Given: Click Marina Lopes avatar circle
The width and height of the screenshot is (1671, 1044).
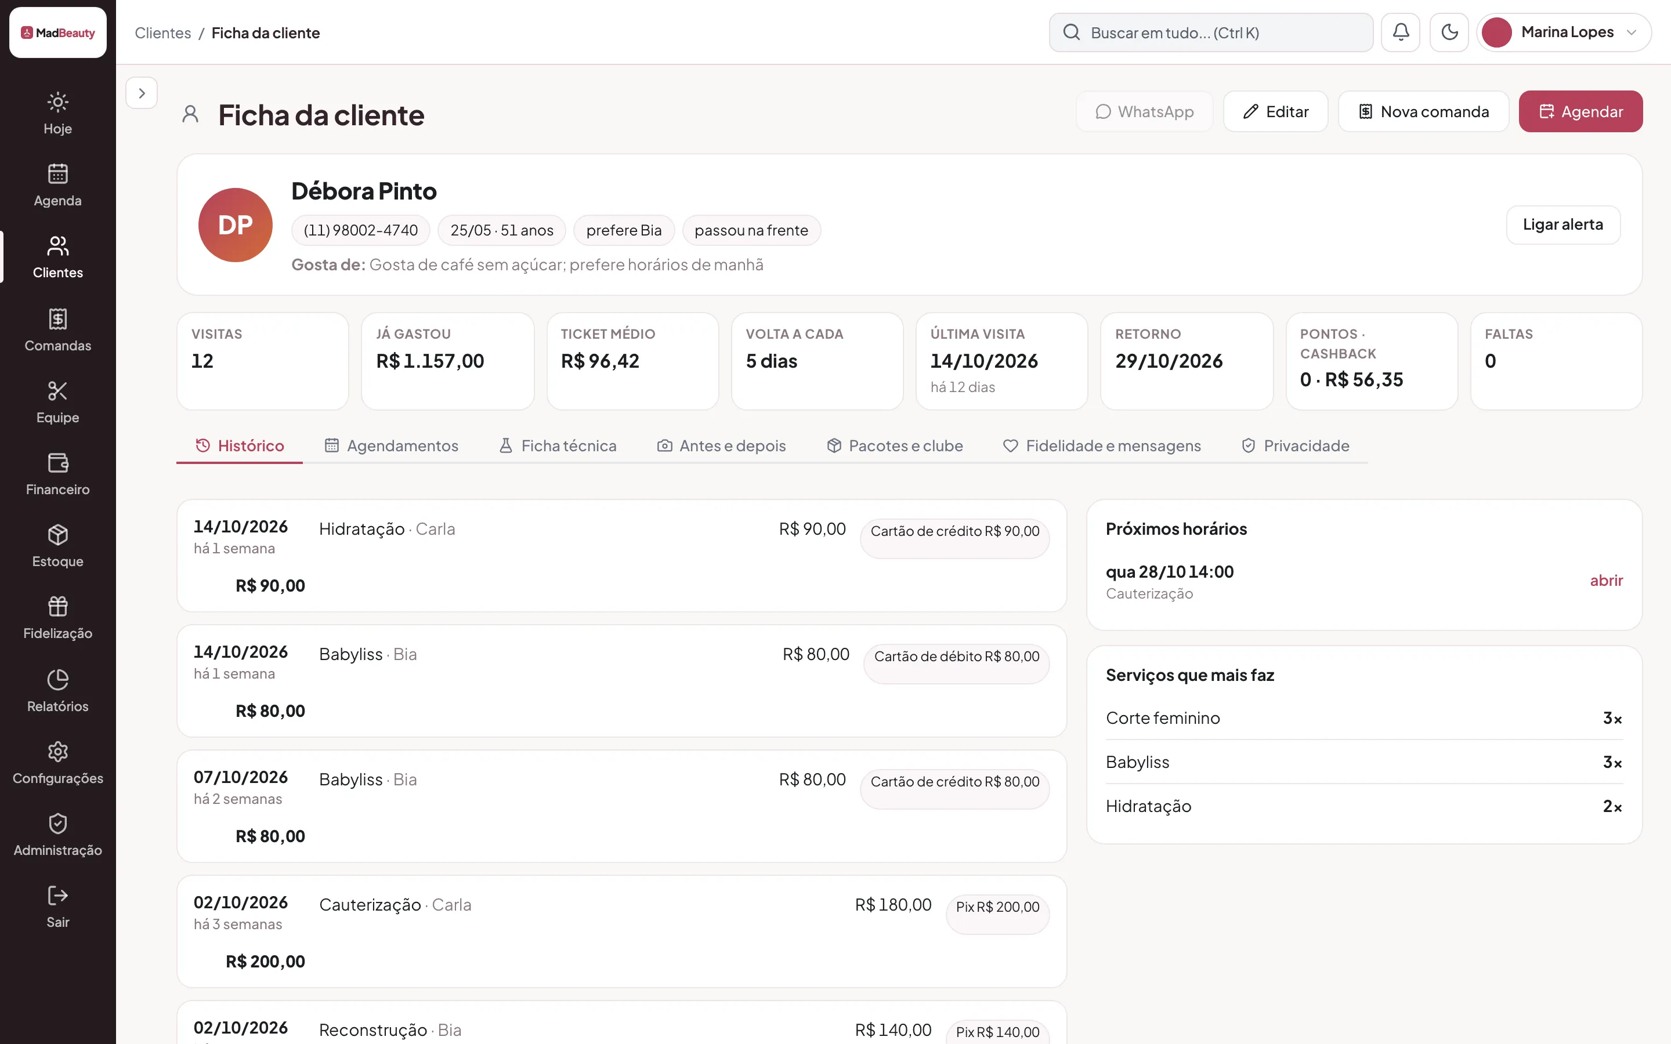Looking at the screenshot, I should [1496, 32].
